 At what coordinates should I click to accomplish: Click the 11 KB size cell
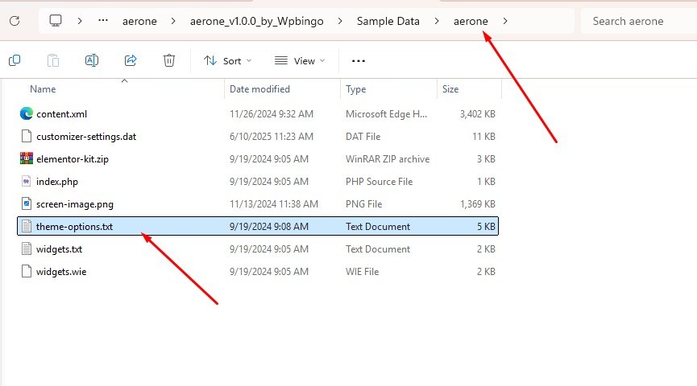coord(483,137)
